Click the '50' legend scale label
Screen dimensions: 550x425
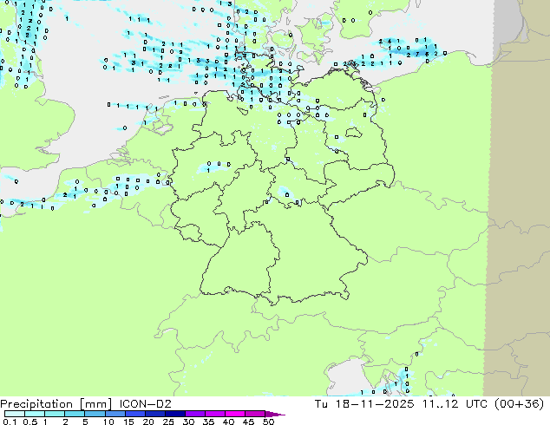(x=268, y=422)
